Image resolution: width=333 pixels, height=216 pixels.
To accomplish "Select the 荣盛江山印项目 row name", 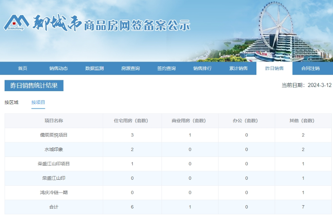I will 54,164.
